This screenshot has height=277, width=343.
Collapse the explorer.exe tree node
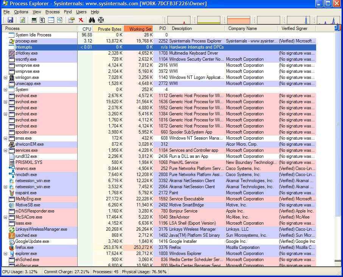[5, 253]
